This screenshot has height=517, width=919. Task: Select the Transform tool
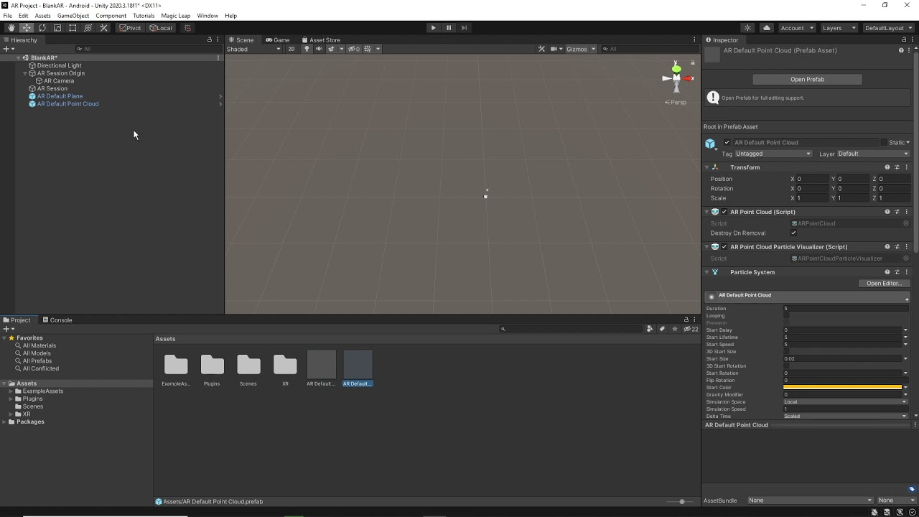pos(88,28)
